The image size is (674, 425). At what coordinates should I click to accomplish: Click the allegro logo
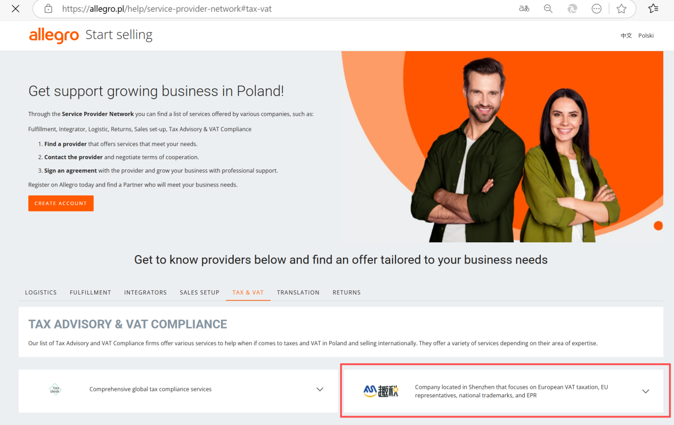54,35
